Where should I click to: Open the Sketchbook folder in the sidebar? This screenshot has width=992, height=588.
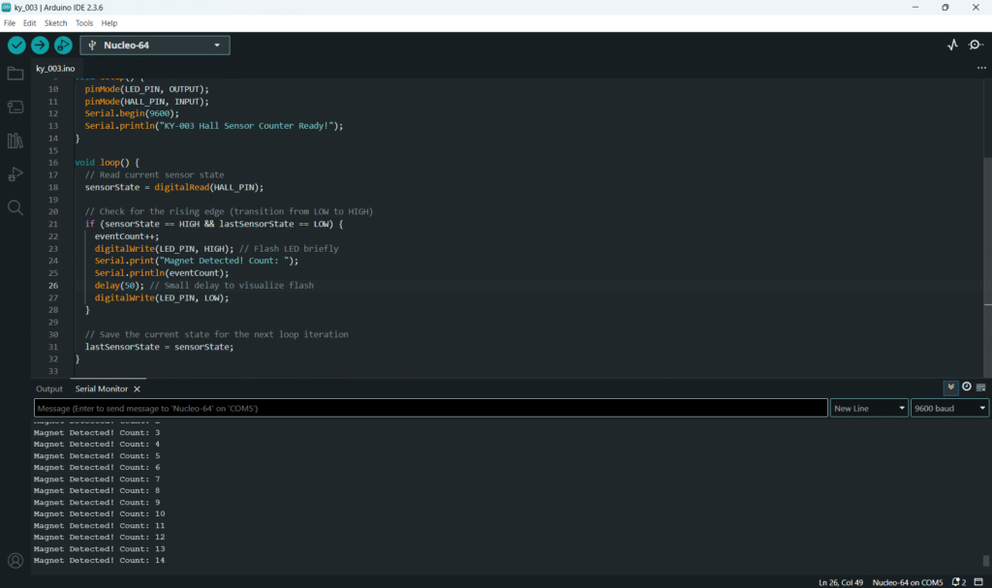15,74
